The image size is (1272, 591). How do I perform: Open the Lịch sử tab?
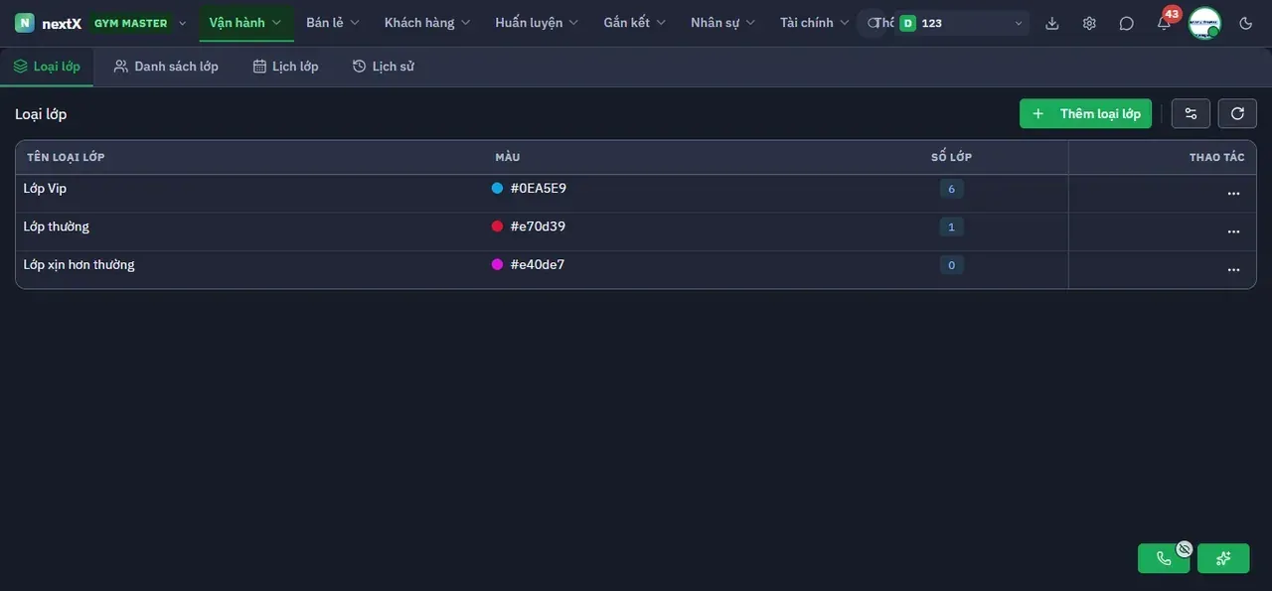(x=384, y=67)
